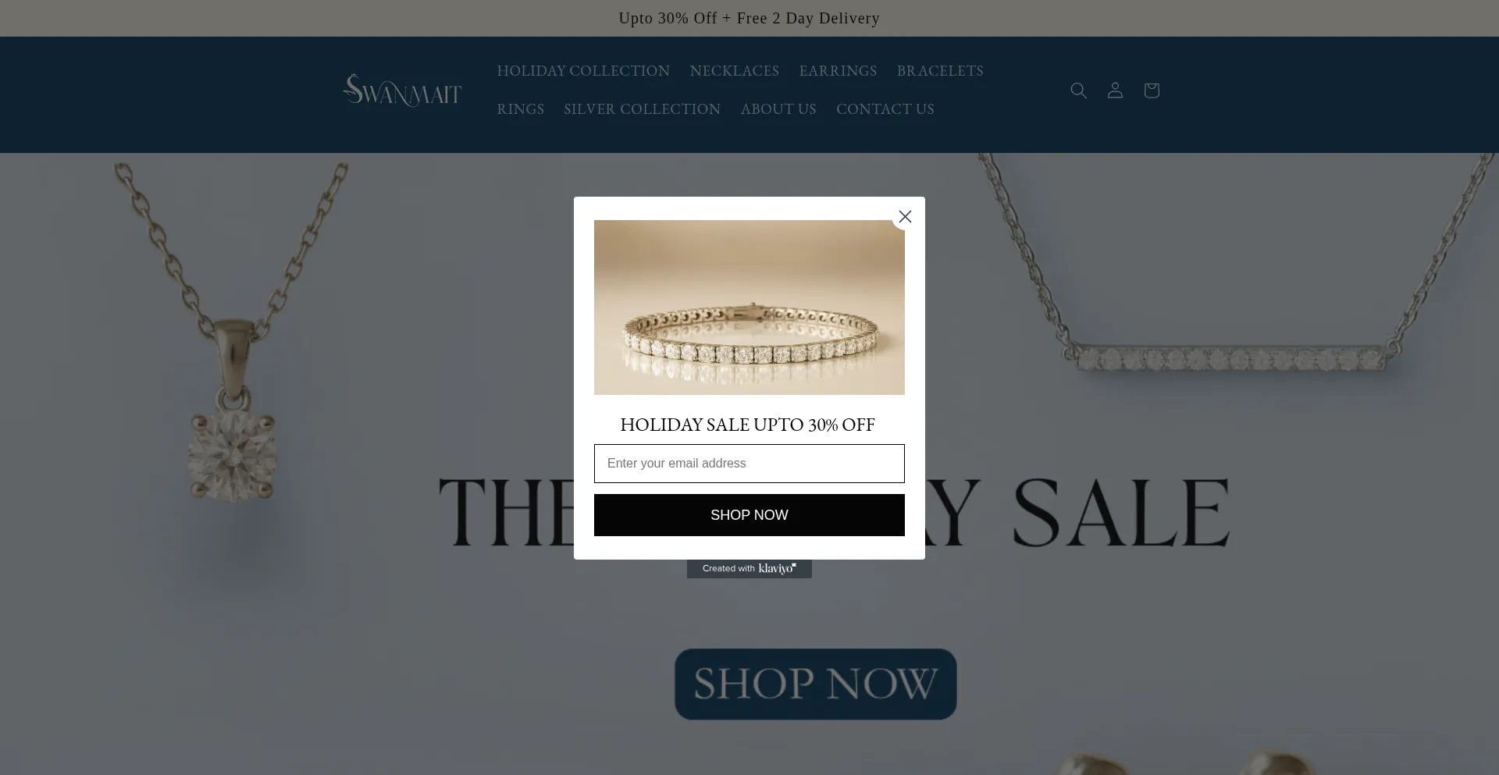Browse the Silver Collection link

(643, 109)
